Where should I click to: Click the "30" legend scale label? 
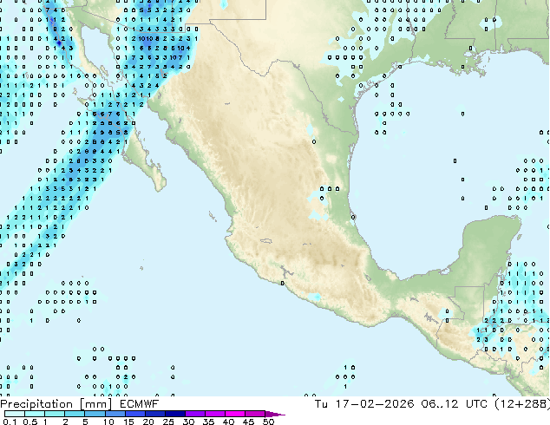188,422
